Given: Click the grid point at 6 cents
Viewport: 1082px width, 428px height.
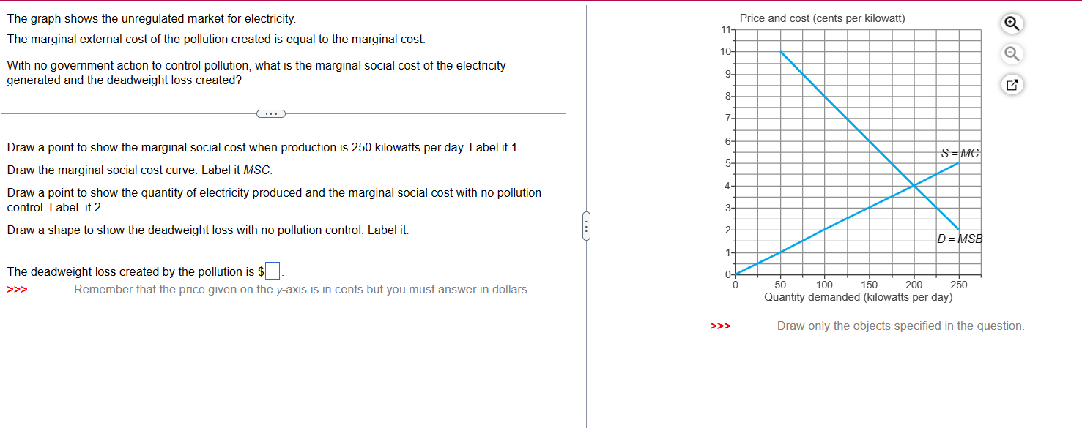Looking at the screenshot, I should [735, 140].
